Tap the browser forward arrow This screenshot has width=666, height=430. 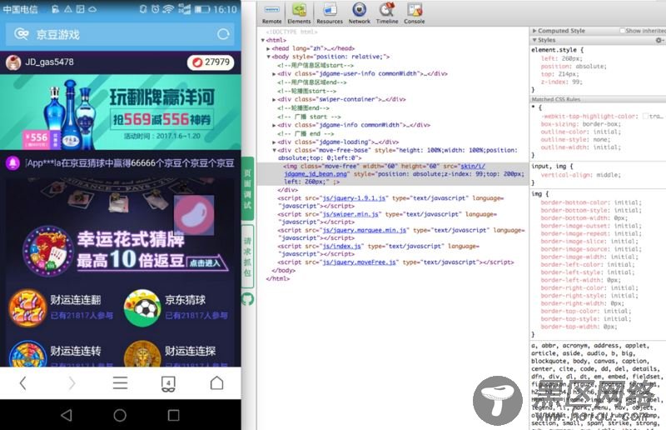click(72, 383)
